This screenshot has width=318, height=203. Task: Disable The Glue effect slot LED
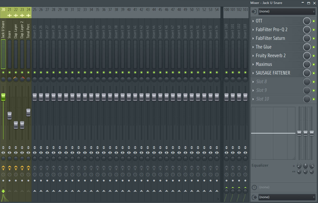pyautogui.click(x=314, y=47)
